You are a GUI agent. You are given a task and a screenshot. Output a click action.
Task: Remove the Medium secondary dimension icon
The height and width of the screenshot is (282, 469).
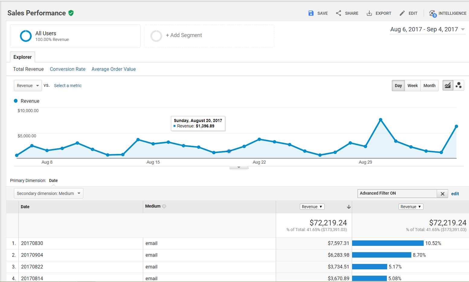[x=164, y=206]
